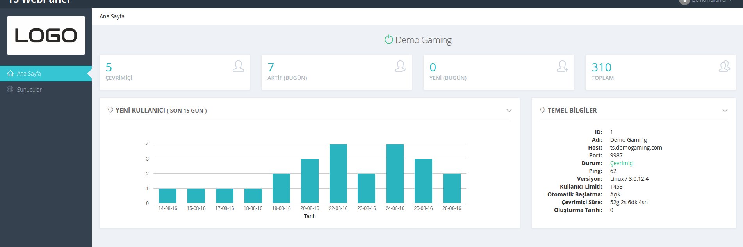Image resolution: width=743 pixels, height=247 pixels.
Task: Click the "Oluşturma Tarihi:" label in TEMEL BİLGİLER
Action: click(x=578, y=210)
